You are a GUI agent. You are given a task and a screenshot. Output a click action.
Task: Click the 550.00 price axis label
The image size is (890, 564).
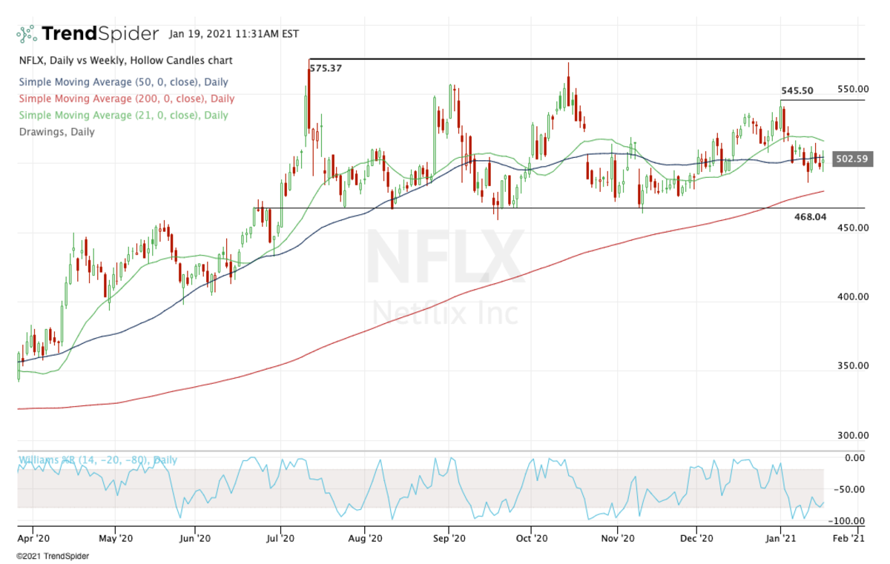pyautogui.click(x=853, y=87)
